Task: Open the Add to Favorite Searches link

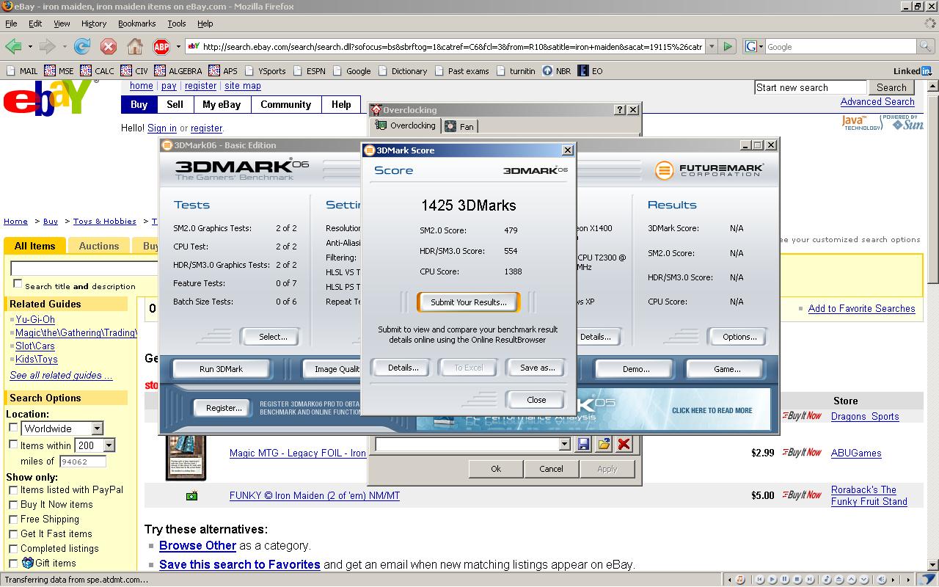Action: pyautogui.click(x=861, y=309)
